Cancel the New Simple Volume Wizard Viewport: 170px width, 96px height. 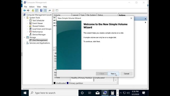[x=126, y=74]
